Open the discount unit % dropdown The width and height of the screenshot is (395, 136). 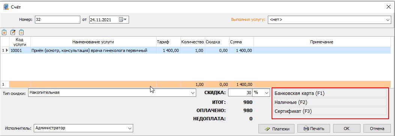coord(267,93)
